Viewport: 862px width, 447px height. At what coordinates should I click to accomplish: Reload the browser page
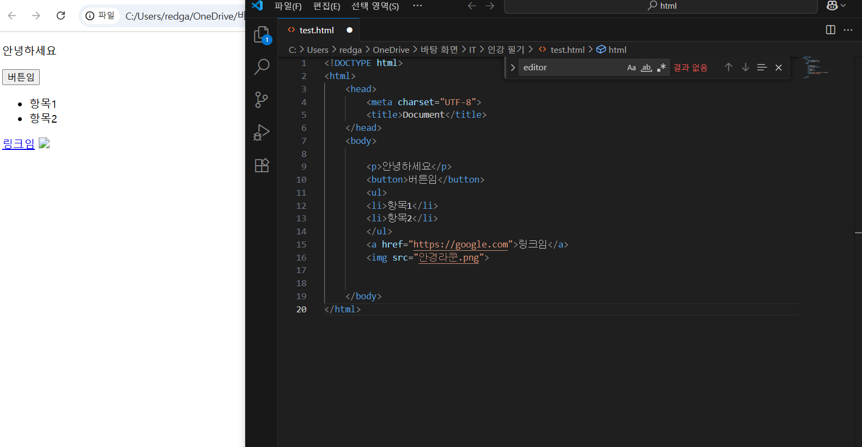coord(61,15)
